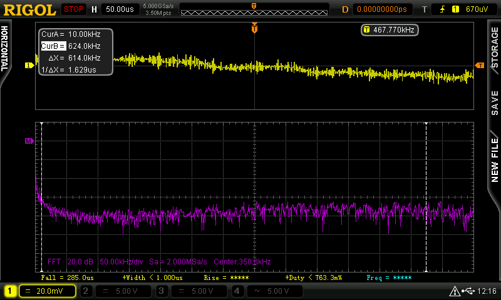Click the yellow channel 1 ground marker
The image size is (501, 300).
[x=29, y=66]
